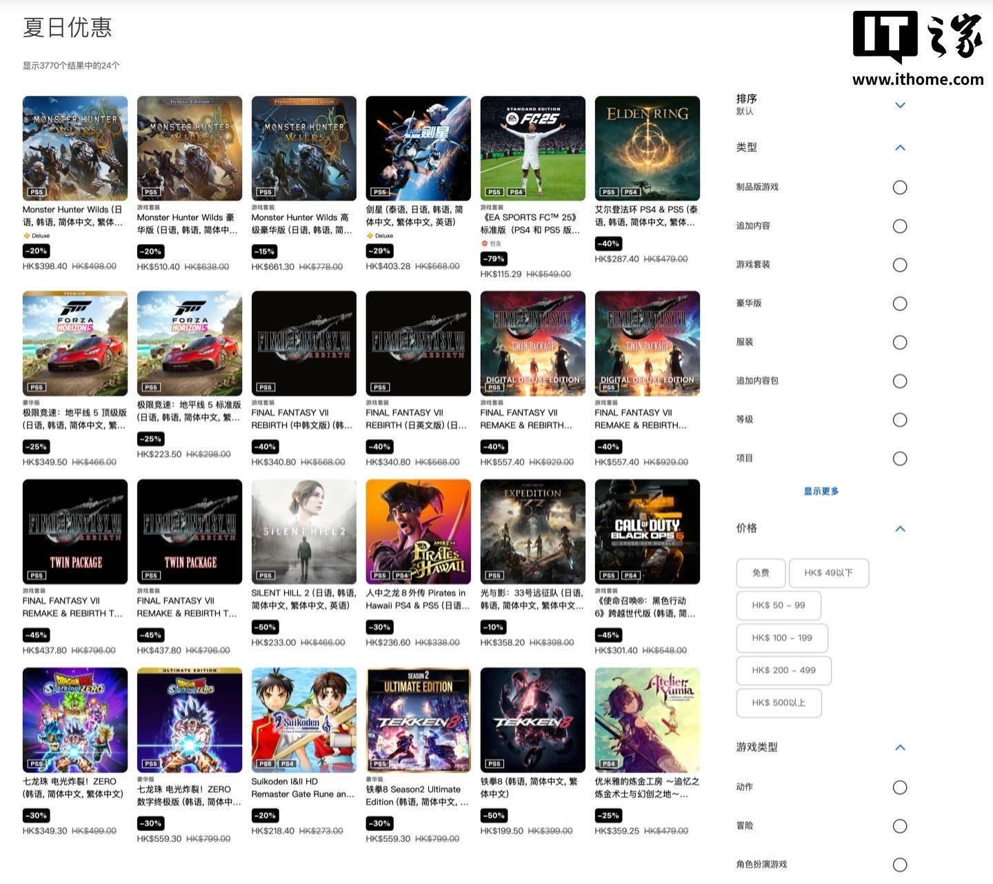Open Monster Hunter Wilds Premium Deluxe cover
The height and width of the screenshot is (884, 993).
pos(304,148)
